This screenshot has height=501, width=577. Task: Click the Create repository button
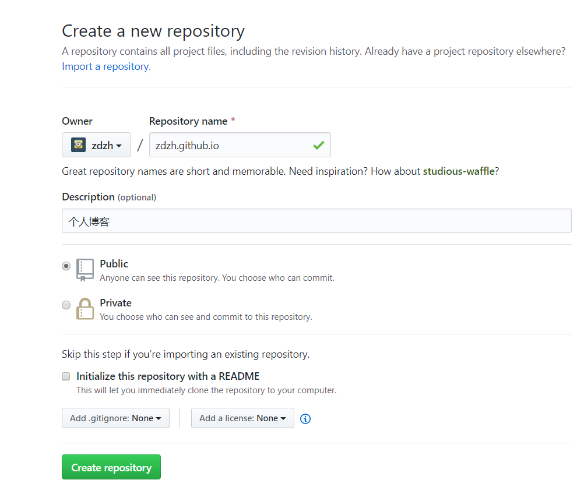click(111, 467)
